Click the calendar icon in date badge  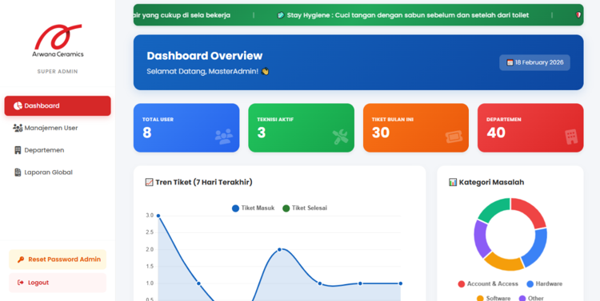coord(510,62)
